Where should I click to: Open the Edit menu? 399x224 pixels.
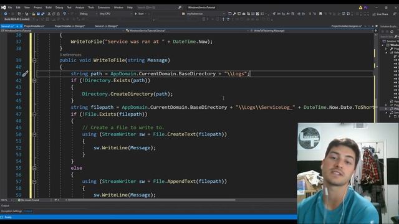[18, 7]
